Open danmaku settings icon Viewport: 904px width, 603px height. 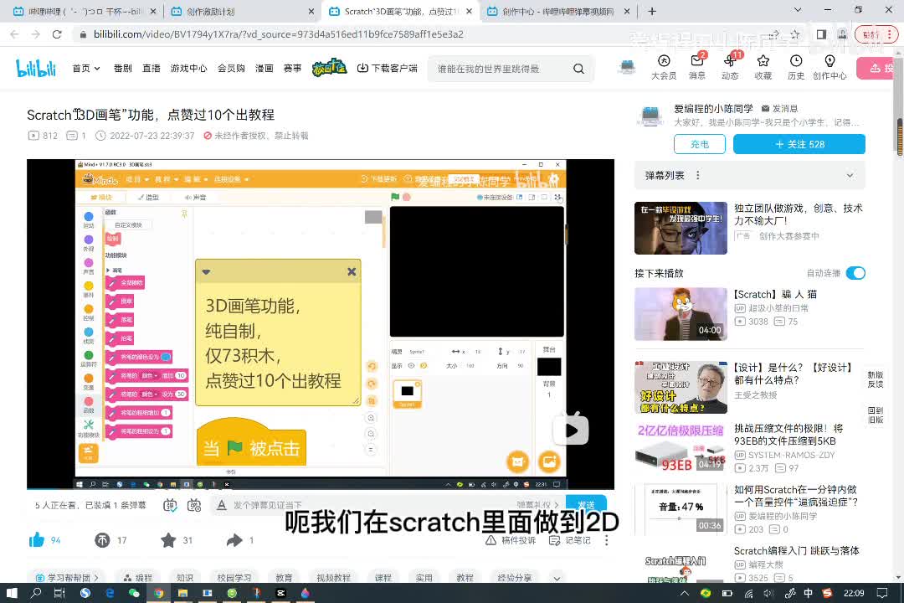[x=194, y=506]
